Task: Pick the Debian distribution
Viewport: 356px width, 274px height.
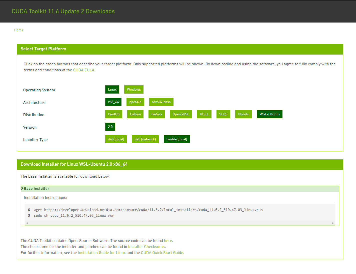Action: (x=135, y=114)
